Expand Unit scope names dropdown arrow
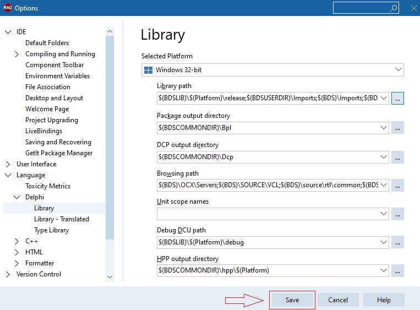Viewport: 420px width, 310px height. (384, 214)
